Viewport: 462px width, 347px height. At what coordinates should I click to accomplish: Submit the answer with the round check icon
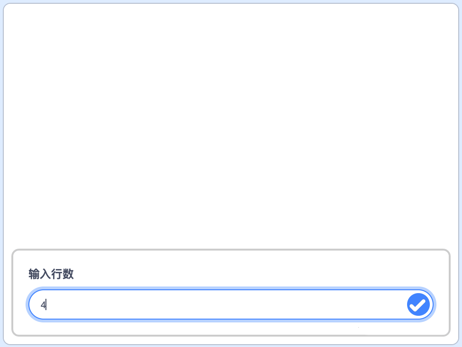418,304
